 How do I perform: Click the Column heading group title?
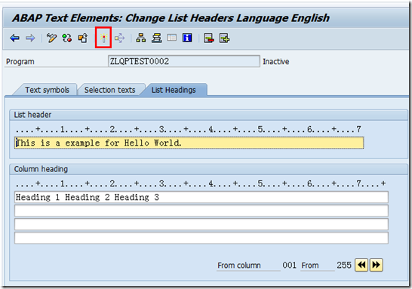(41, 169)
